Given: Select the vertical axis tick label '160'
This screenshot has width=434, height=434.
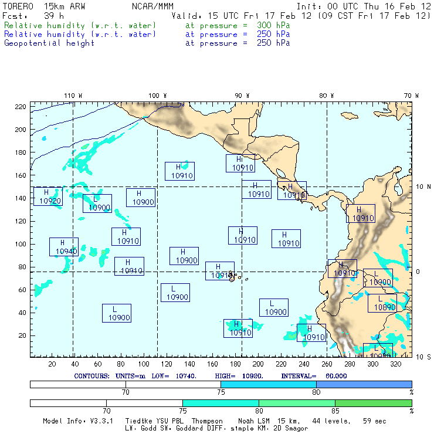Looking at the screenshot, I should (20, 175).
